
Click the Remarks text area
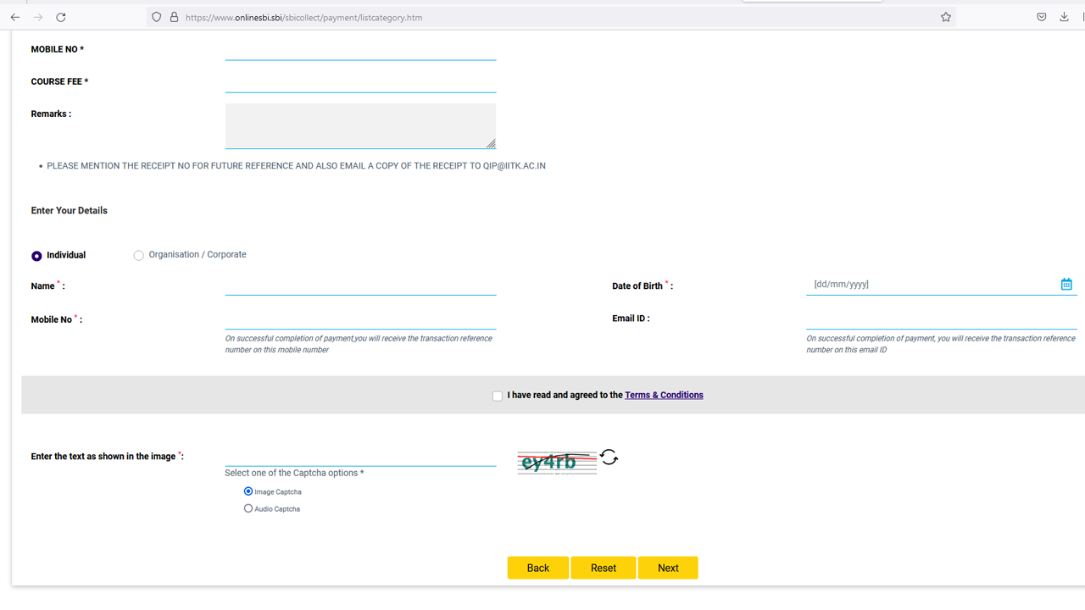coord(360,126)
